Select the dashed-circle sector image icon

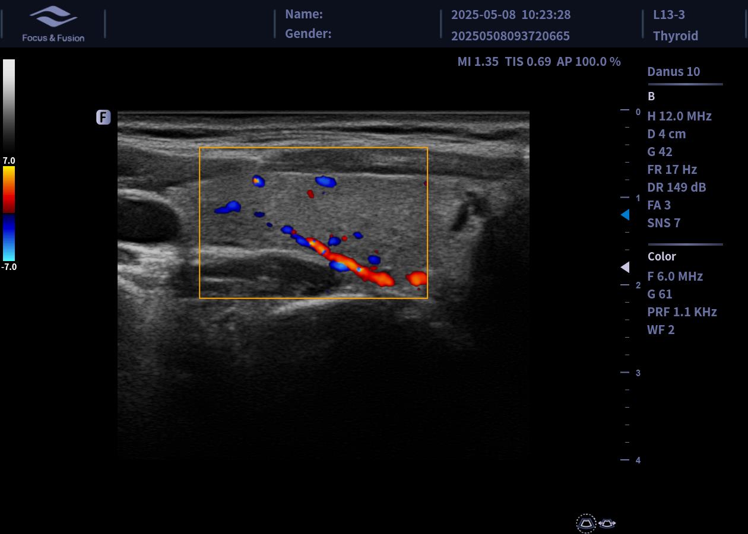coord(586,523)
